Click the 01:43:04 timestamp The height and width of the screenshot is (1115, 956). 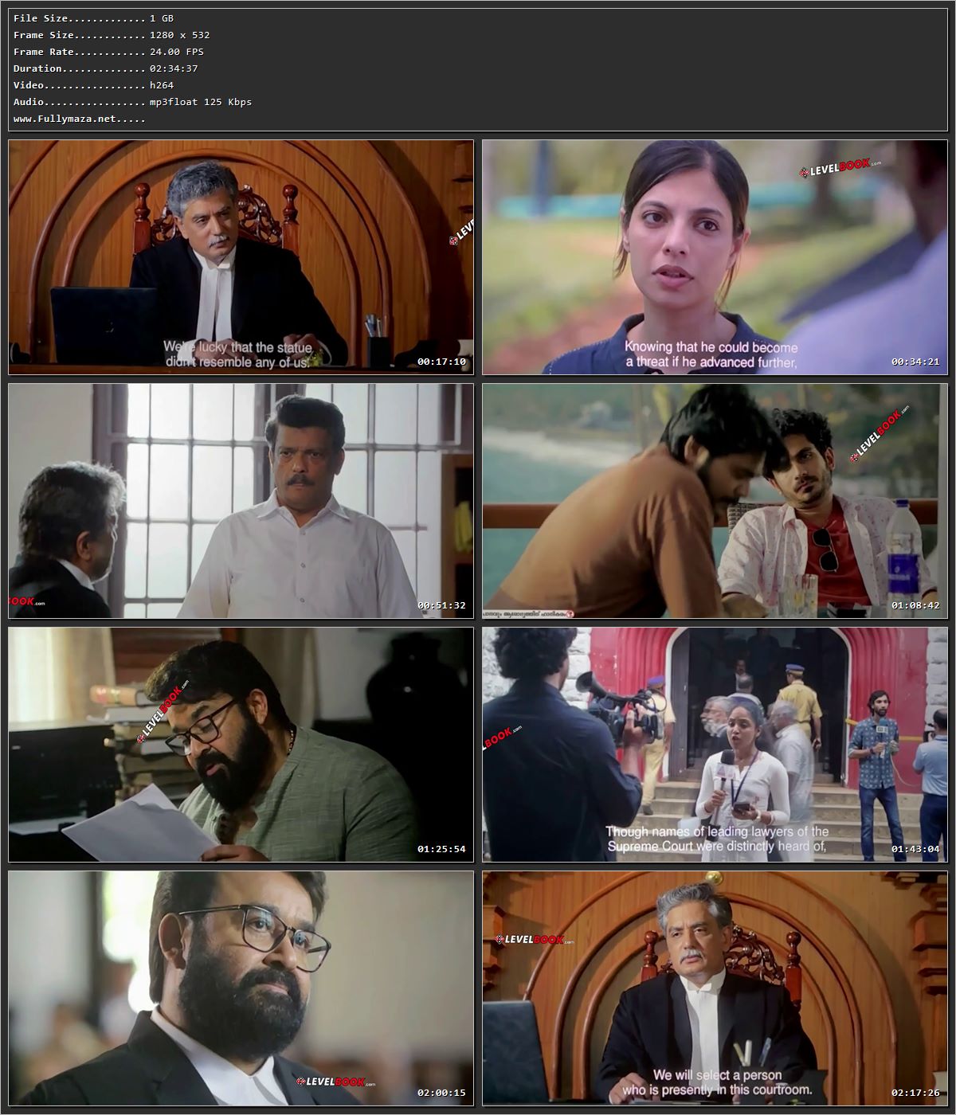pyautogui.click(x=915, y=849)
